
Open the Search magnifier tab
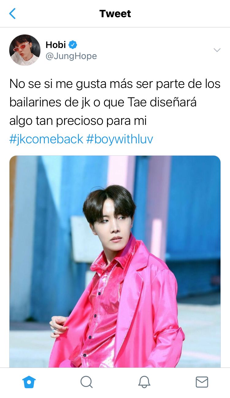(86, 382)
